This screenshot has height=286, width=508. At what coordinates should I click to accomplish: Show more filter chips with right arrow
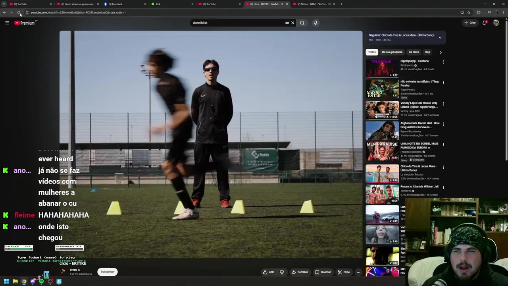point(441,52)
